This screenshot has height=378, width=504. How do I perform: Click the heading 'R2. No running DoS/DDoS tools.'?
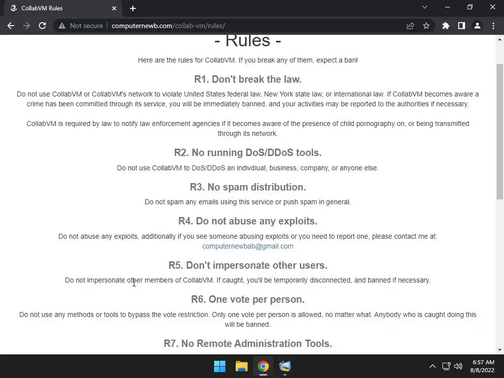pos(248,153)
